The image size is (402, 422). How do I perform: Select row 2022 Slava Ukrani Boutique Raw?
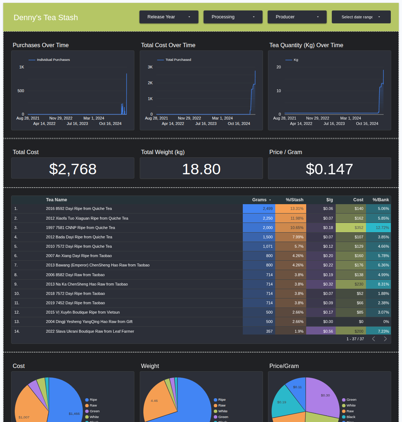pyautogui.click(x=201, y=331)
